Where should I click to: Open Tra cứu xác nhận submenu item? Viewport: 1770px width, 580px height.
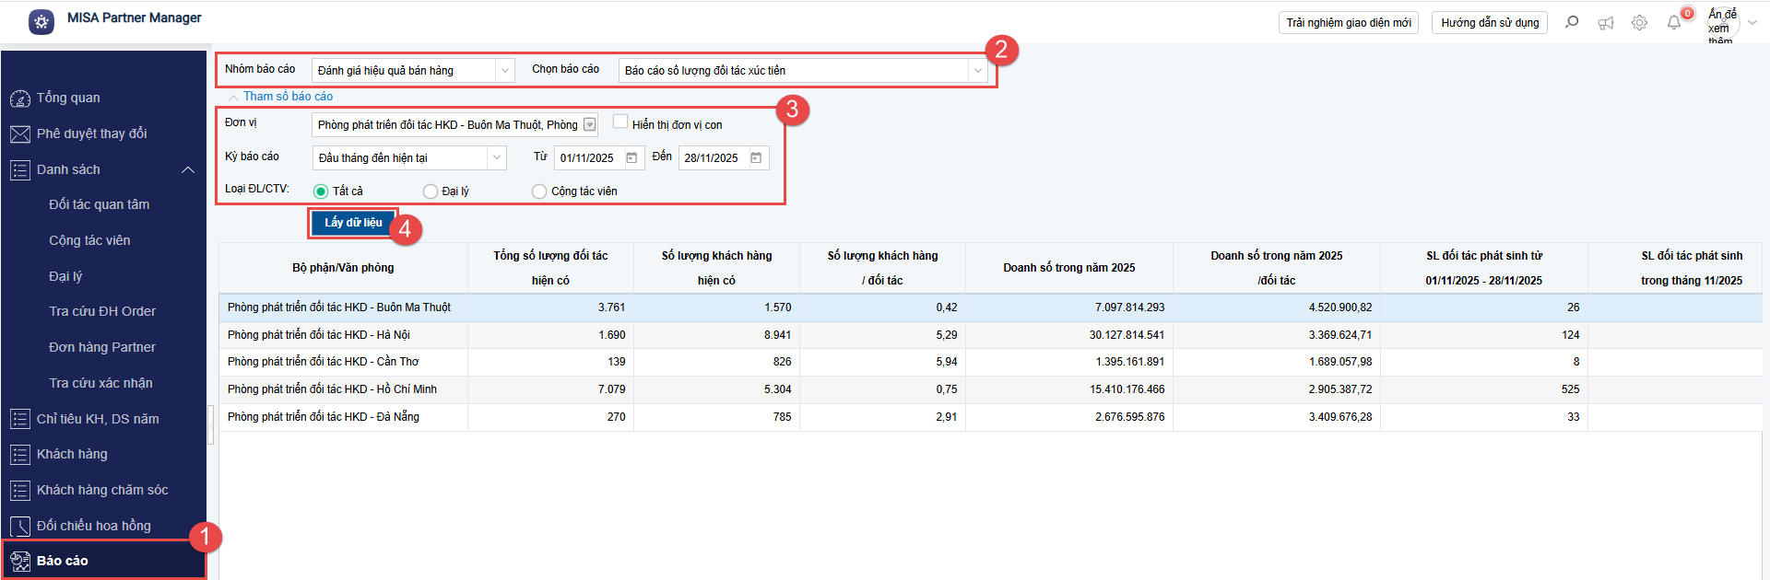point(101,384)
